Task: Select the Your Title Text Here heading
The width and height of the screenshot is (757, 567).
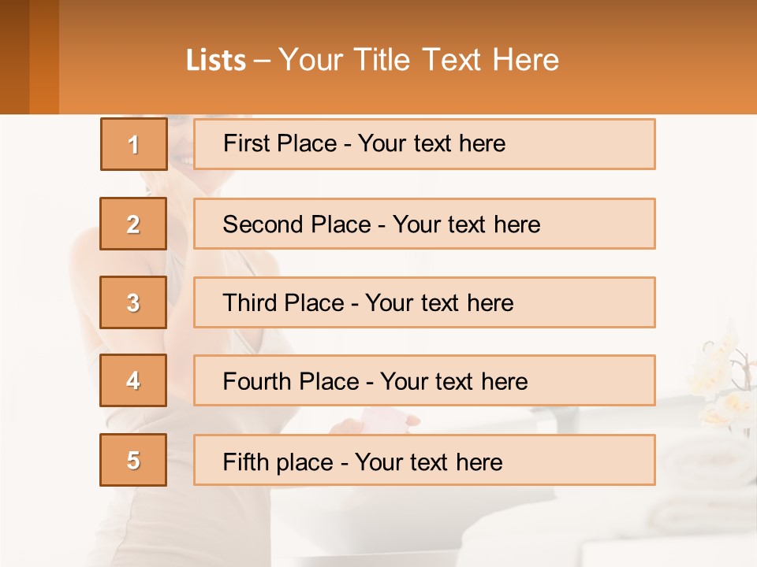Action: (419, 60)
